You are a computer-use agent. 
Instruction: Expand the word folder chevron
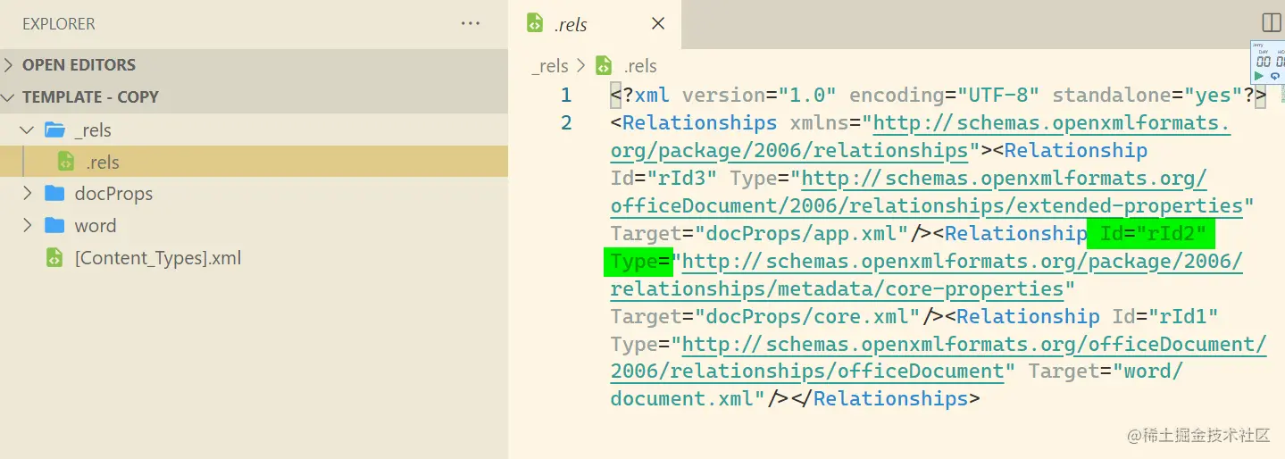coord(27,225)
